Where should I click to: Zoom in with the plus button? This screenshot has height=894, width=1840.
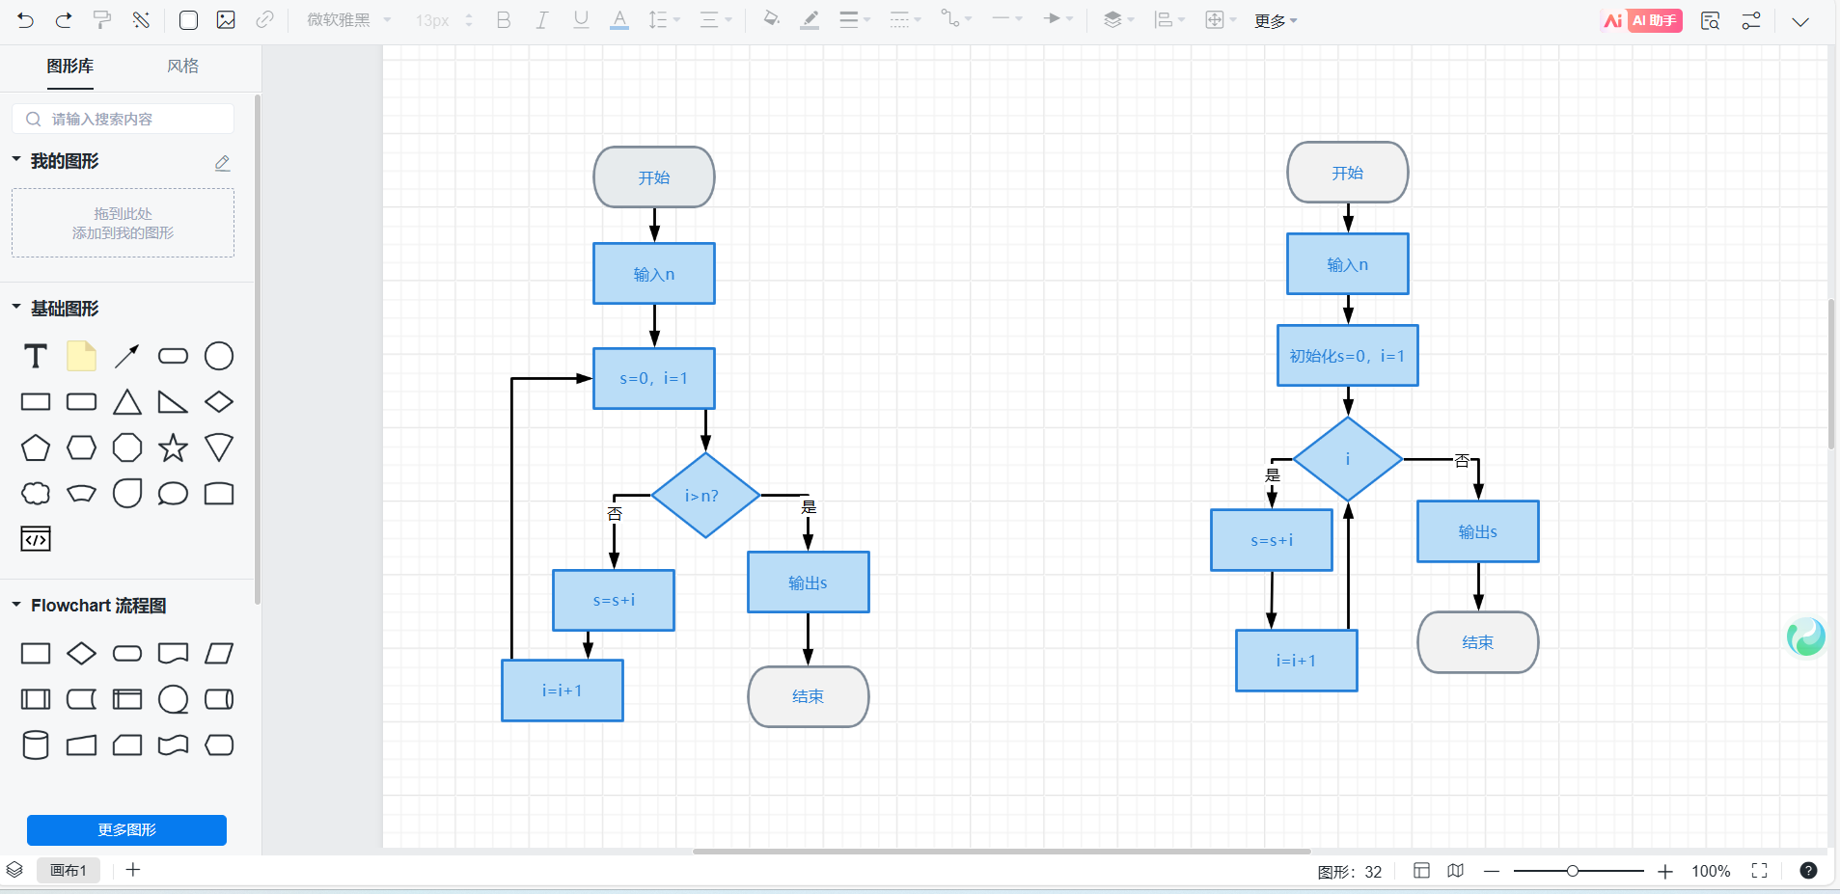click(x=1665, y=871)
